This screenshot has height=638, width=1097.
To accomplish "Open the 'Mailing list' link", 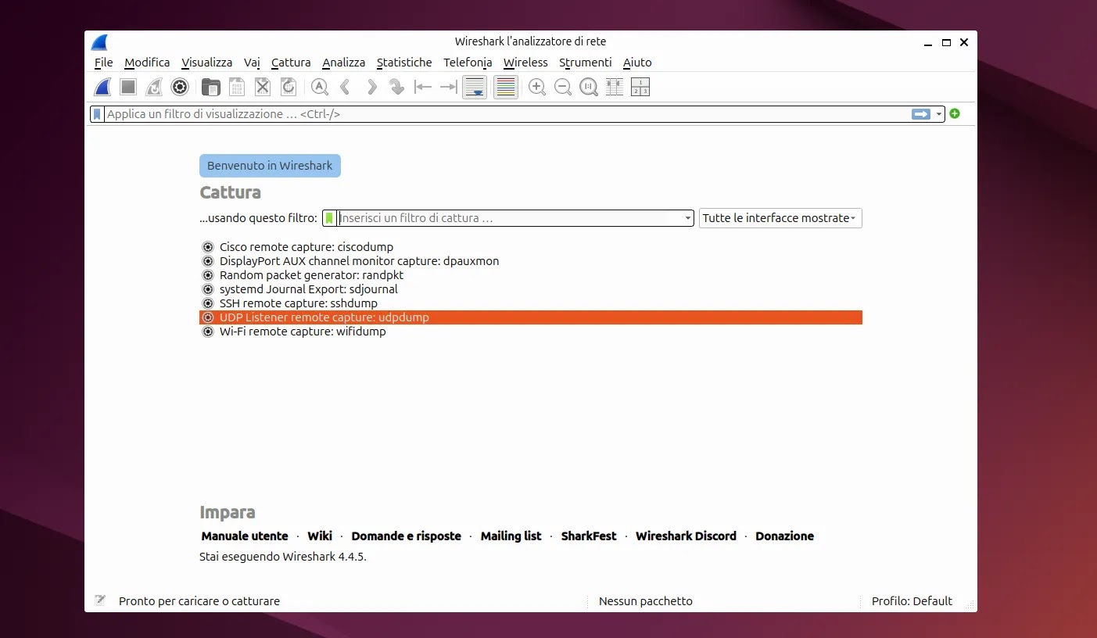I will pyautogui.click(x=511, y=536).
